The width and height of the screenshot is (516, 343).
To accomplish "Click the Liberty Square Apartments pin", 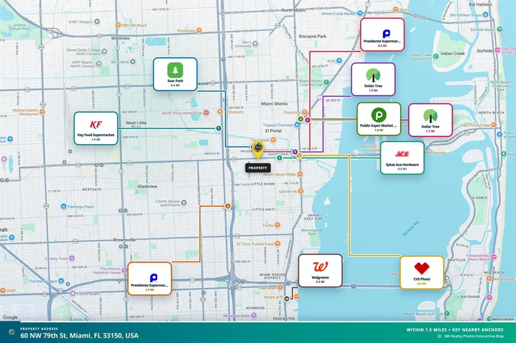I will click(184, 203).
